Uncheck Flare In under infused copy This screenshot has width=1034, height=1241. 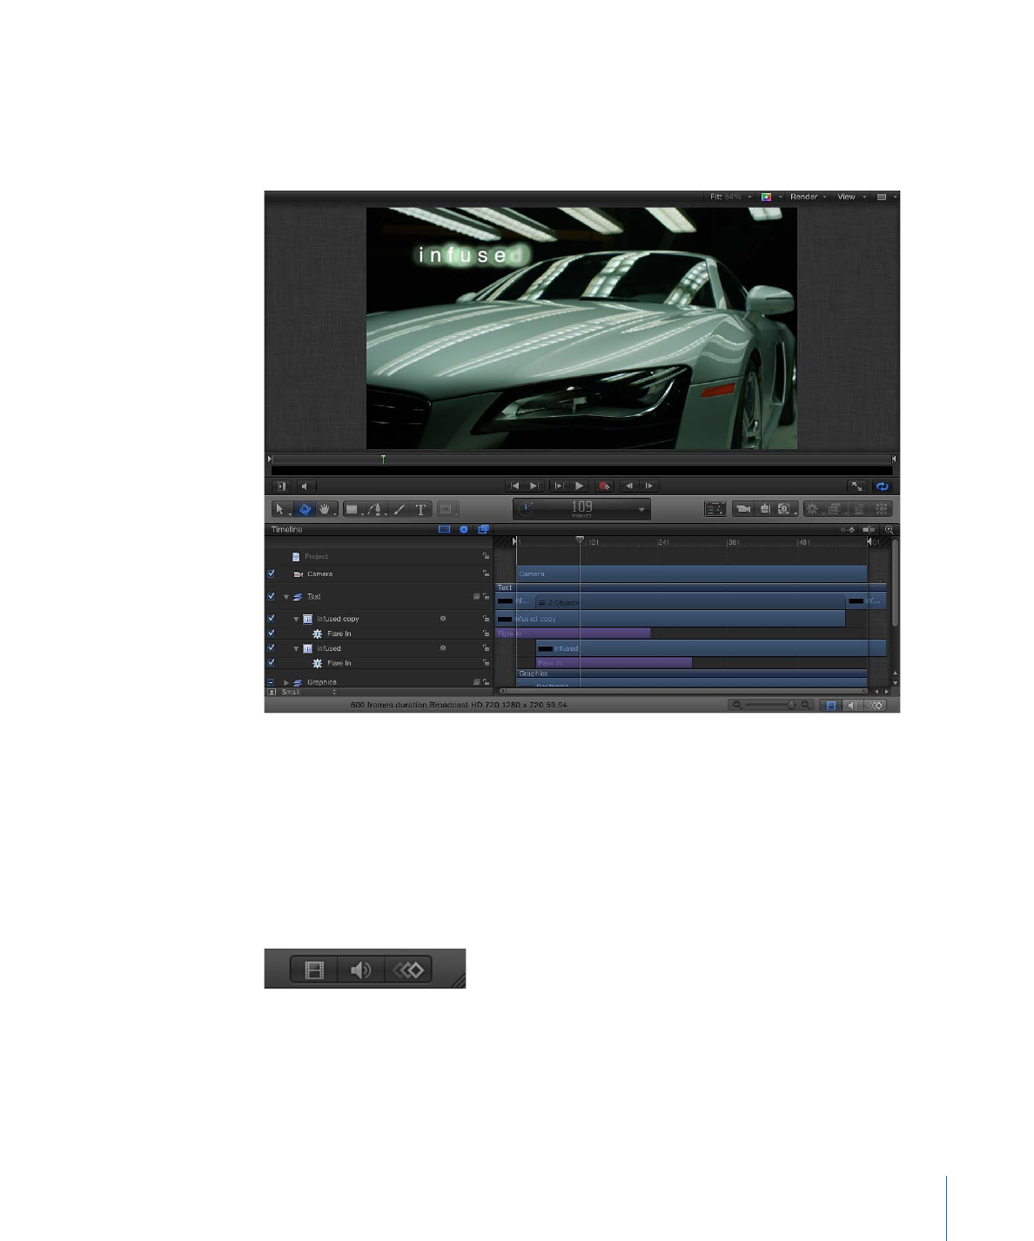pos(272,633)
